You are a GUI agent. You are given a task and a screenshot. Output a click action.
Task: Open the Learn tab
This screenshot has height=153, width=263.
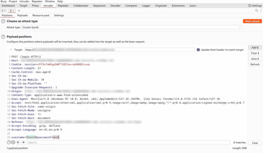(x=193, y=5)
